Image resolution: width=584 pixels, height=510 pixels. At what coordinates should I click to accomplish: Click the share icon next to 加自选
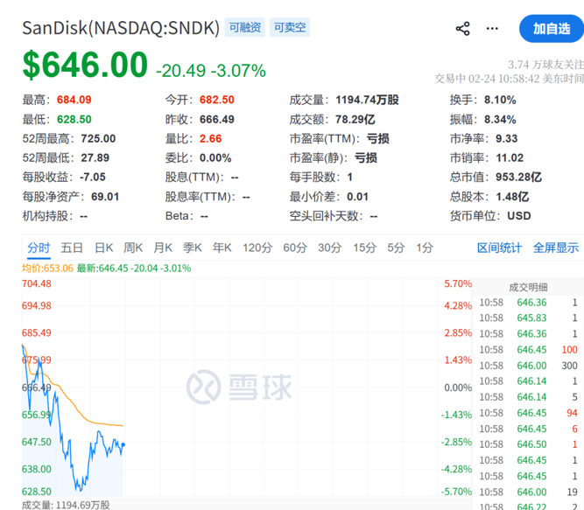463,29
